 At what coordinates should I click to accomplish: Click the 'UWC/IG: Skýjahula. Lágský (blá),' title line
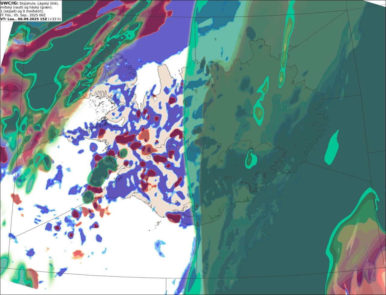tap(30, 3)
